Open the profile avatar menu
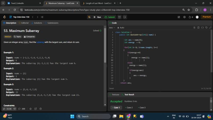213x120 pixels. coord(197,17)
